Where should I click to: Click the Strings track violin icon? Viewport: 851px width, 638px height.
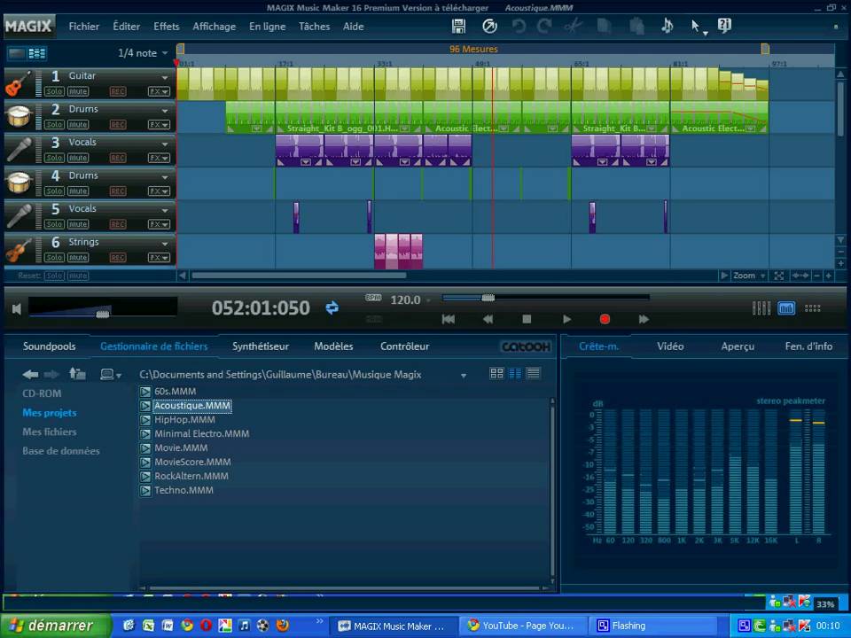[18, 250]
